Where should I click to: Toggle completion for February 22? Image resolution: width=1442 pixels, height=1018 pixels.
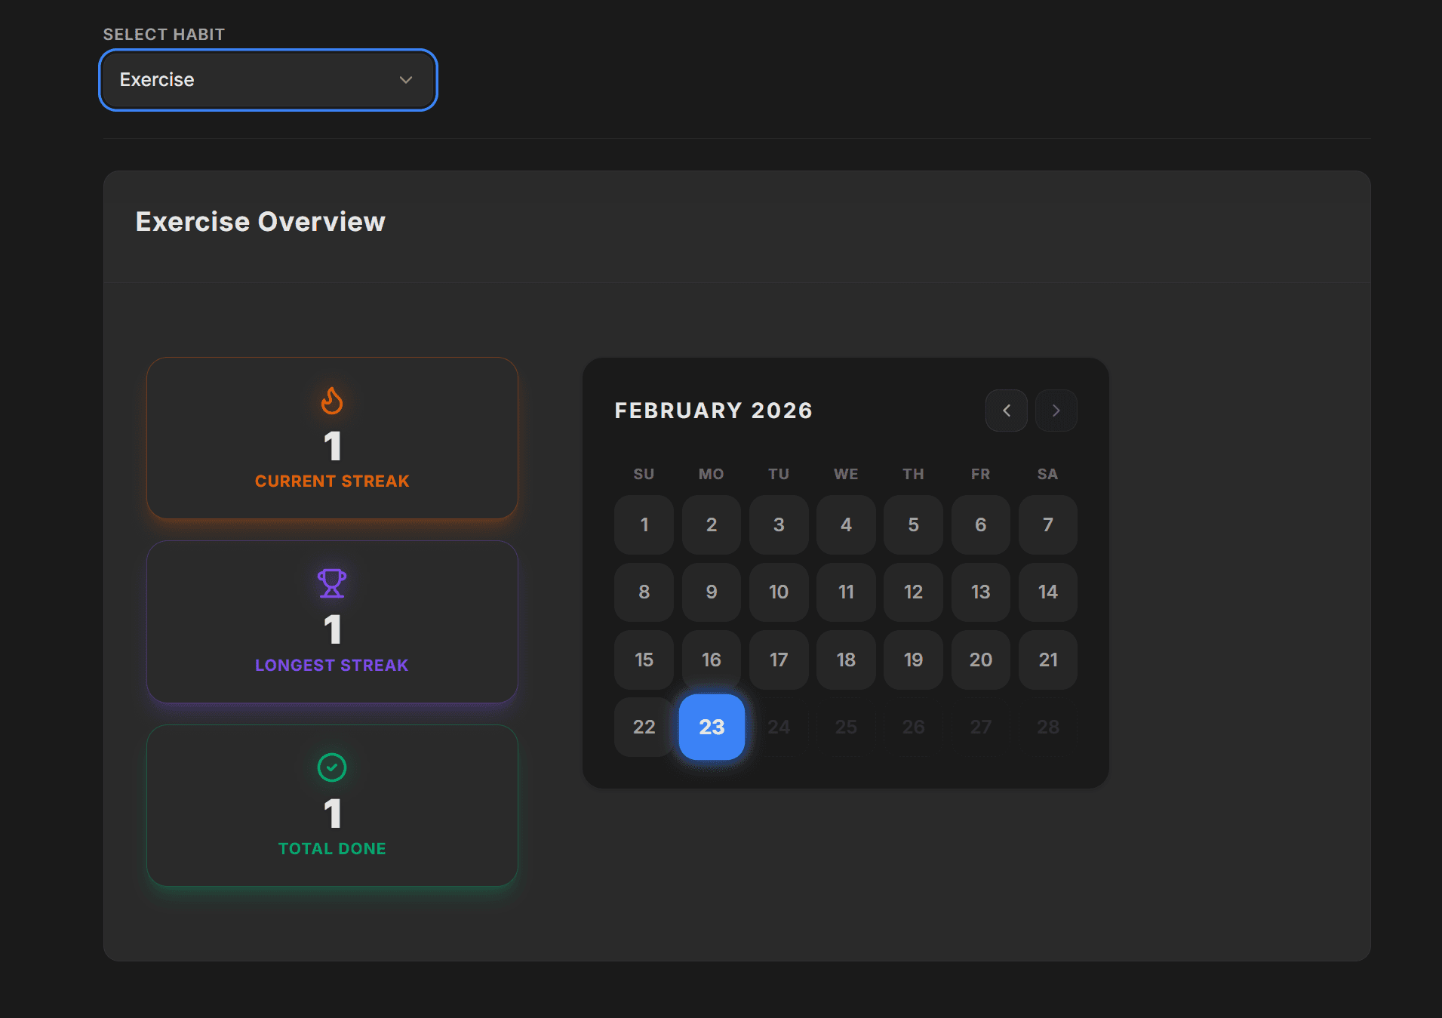(644, 727)
